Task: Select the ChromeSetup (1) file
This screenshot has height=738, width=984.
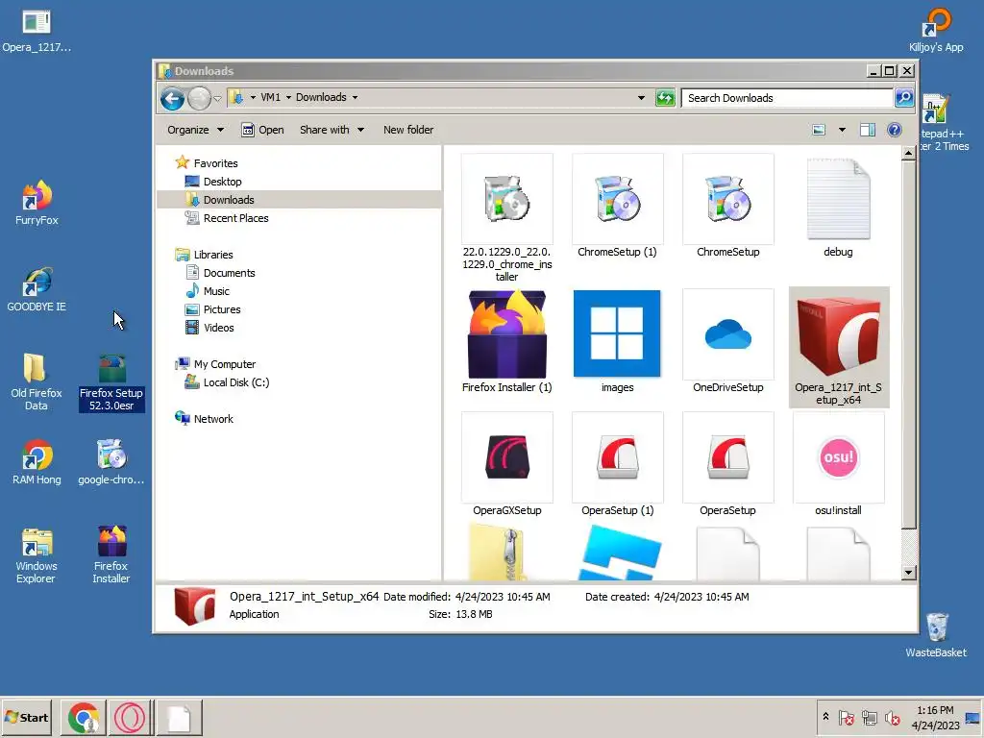Action: (x=617, y=206)
